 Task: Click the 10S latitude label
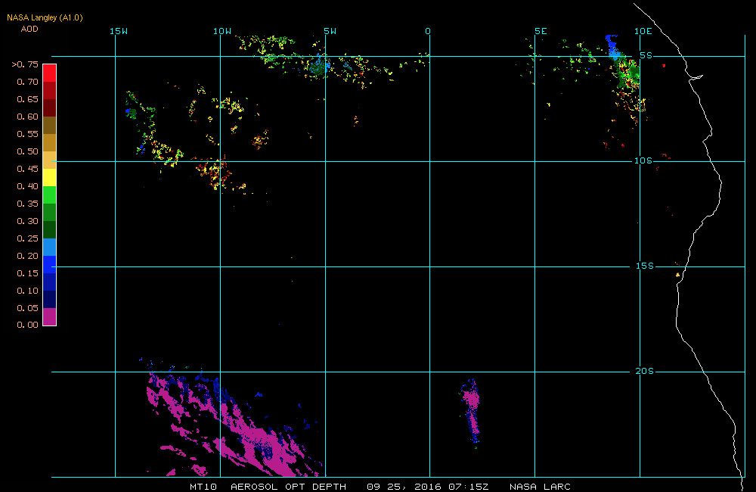643,160
